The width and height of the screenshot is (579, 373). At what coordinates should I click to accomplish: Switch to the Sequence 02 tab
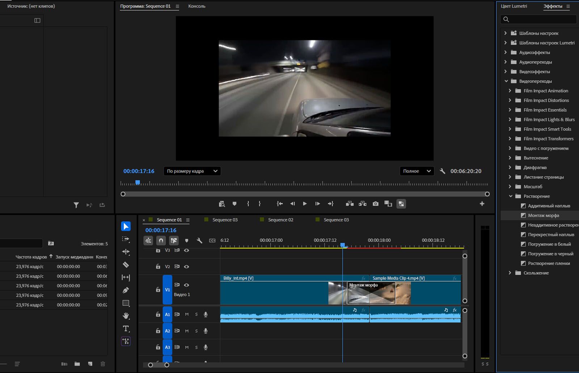tap(280, 220)
